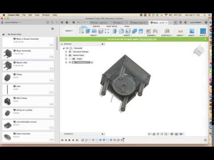Viewport: 214px width, 160px height.
Task: Expand Named Views tree node
Action: coord(66,55)
